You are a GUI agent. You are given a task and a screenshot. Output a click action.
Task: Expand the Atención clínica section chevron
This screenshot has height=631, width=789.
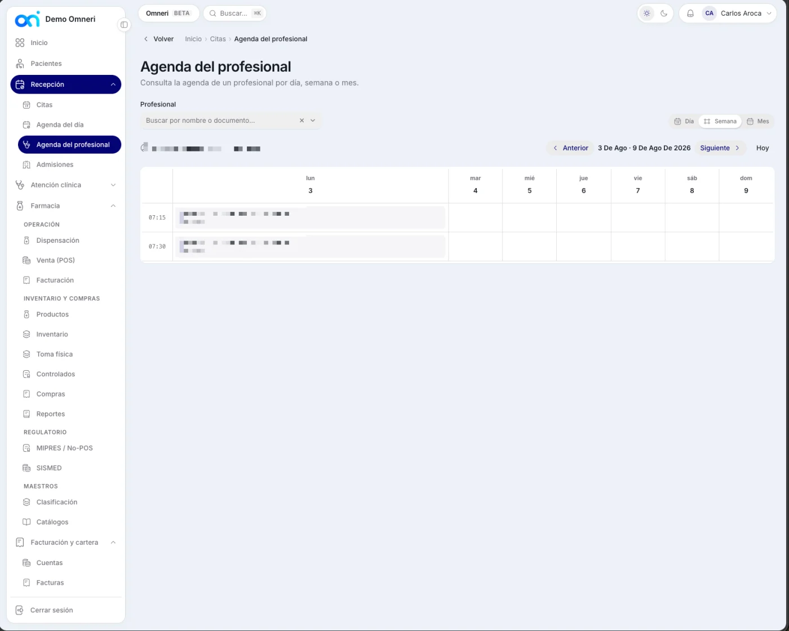pos(113,185)
